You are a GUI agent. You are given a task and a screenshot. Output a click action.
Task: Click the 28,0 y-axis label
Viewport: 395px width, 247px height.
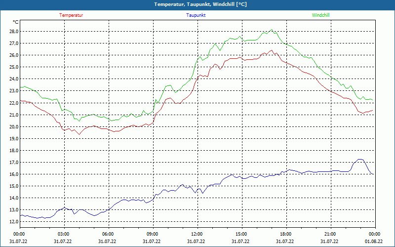14,32
